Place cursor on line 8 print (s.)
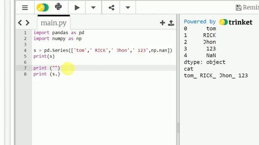This screenshot has height=145, width=259. tap(47, 74)
